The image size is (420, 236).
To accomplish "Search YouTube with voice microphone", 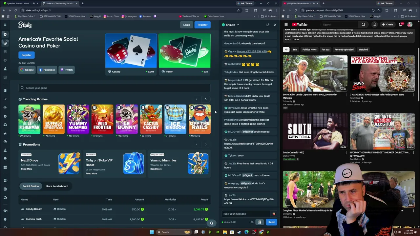I will click(x=374, y=25).
